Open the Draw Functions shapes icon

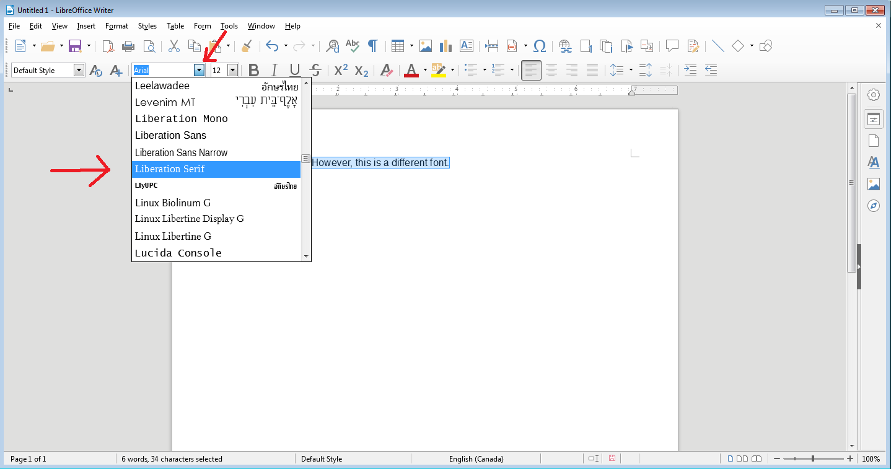point(766,46)
